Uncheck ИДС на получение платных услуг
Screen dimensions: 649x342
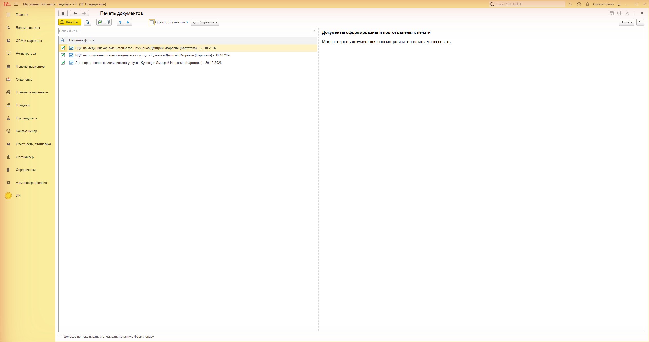(63, 55)
